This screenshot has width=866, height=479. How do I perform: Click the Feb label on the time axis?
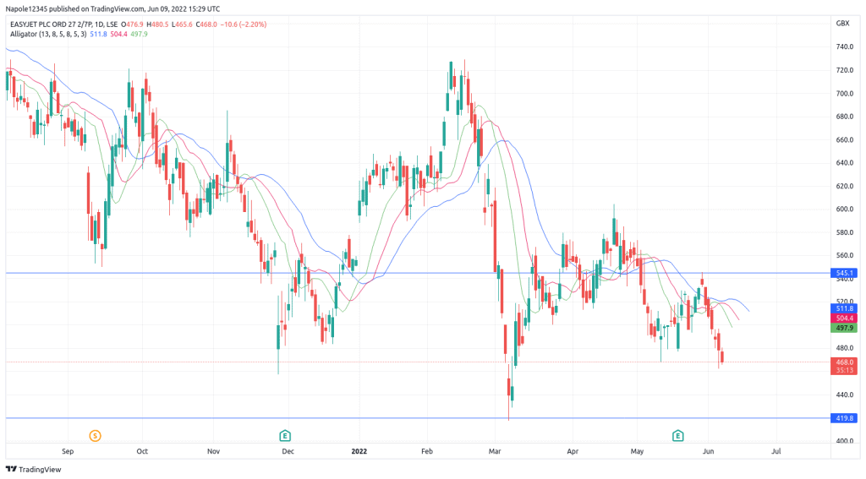point(427,451)
